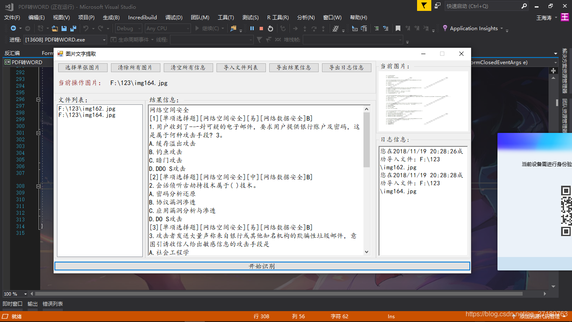Viewport: 572px width, 322px height.
Task: Select F:\123\img162.jpg in the file list
Action: (x=87, y=109)
